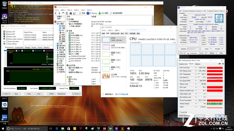The height and width of the screenshot is (131, 234).
Task: Click Validate button in CPU-Z
Action: [212, 53]
